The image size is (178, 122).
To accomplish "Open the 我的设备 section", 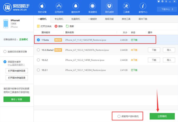I will tap(42, 8).
